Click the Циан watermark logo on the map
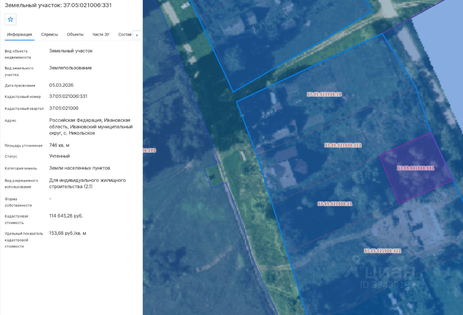This screenshot has width=463, height=315. pyautogui.click(x=380, y=272)
